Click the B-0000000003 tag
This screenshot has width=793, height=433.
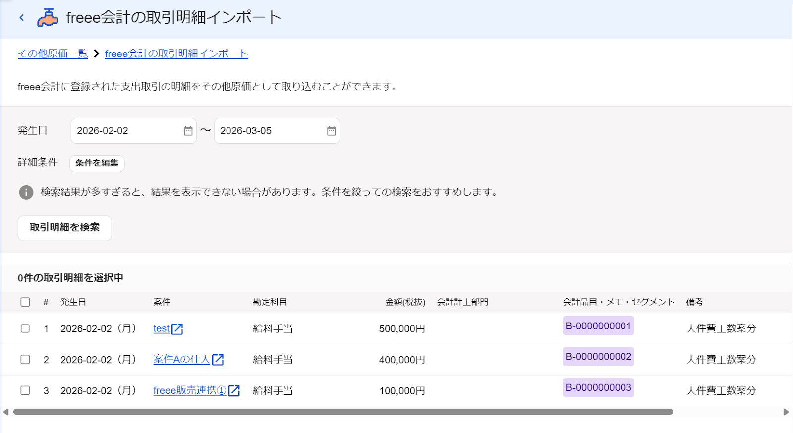pos(598,387)
